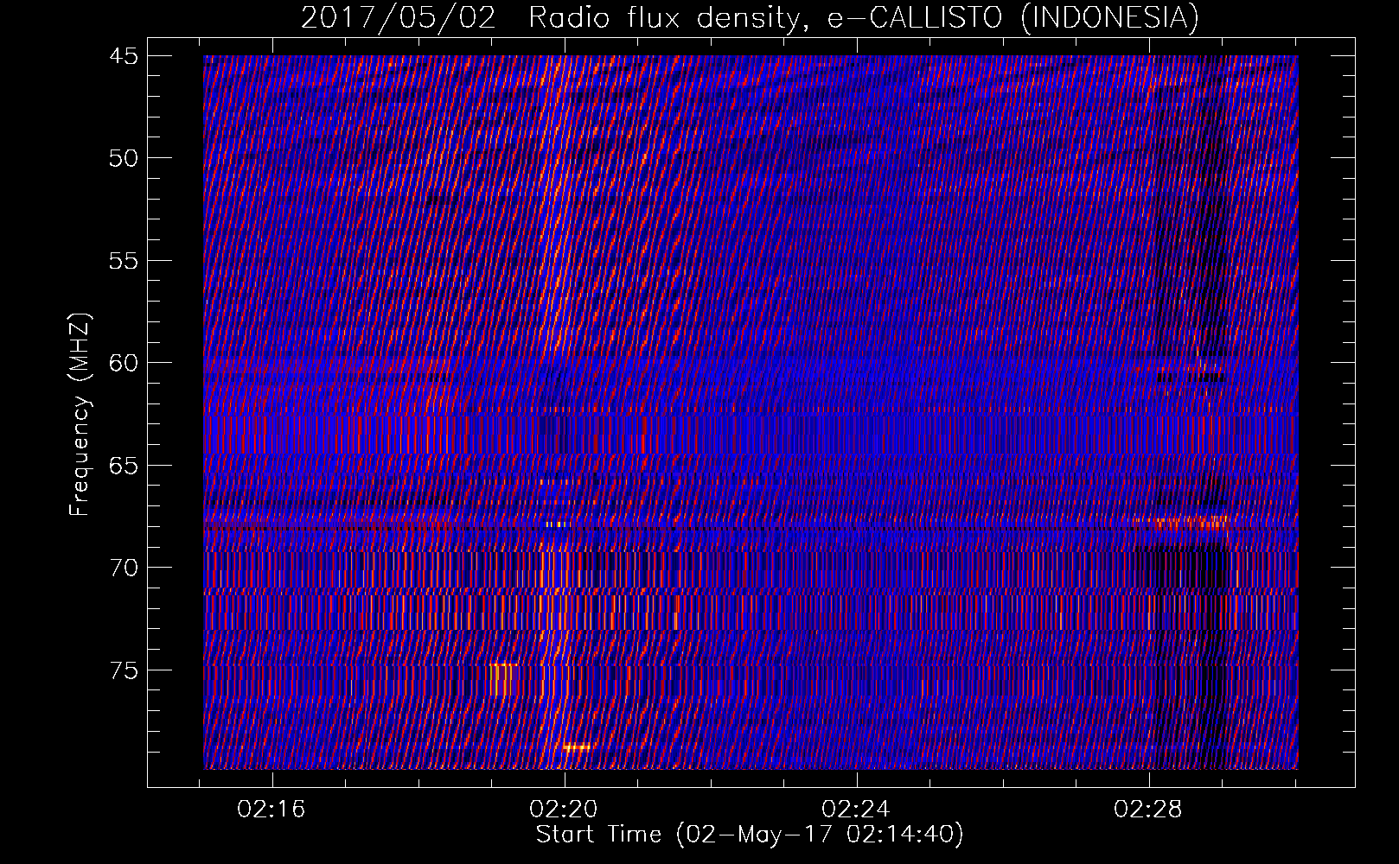Viewport: 1399px width, 864px height.
Task: Click the plot title "Radio flux density, e-CALLISTO (INDONESIA)"
Action: (863, 17)
